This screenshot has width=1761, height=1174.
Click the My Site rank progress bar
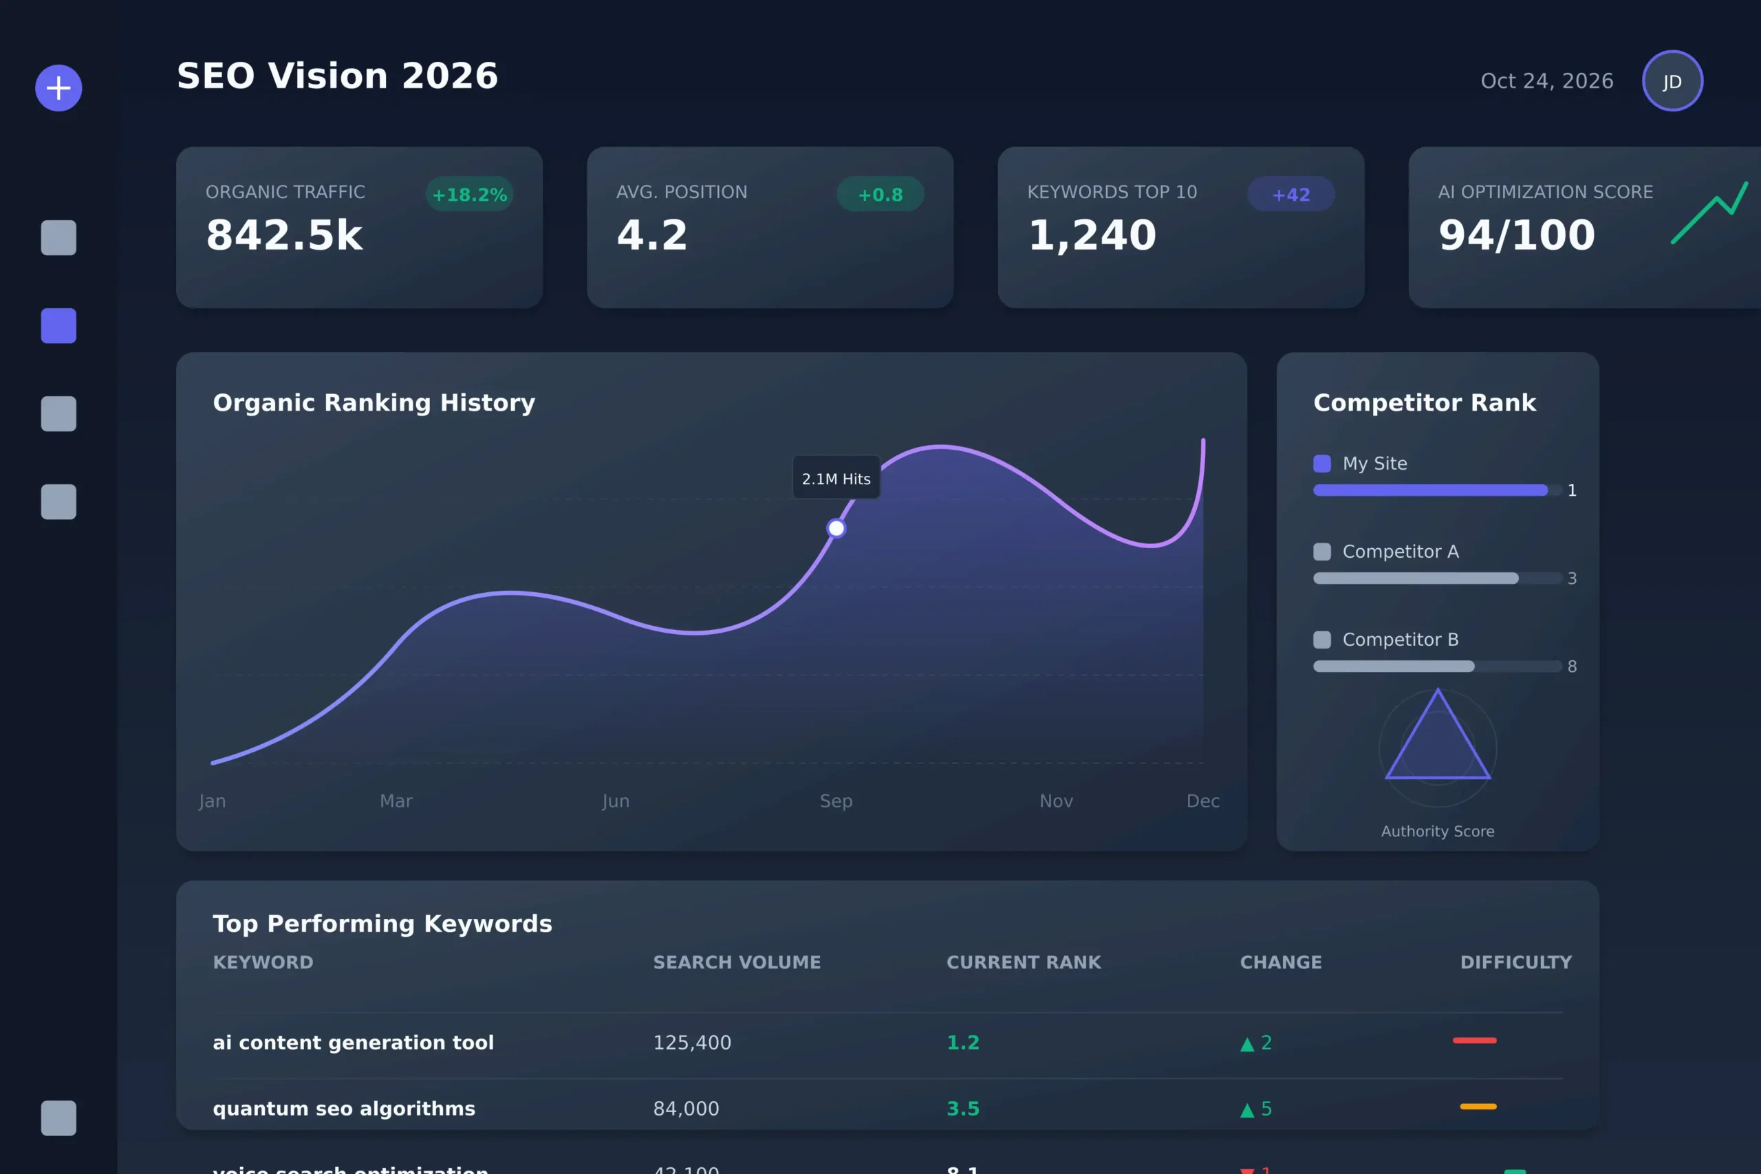(x=1438, y=490)
